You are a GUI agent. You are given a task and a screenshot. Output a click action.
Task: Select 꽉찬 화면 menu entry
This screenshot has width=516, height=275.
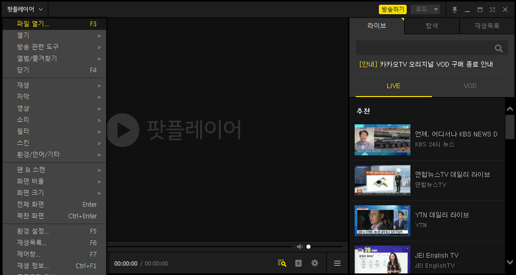[x=54, y=216]
